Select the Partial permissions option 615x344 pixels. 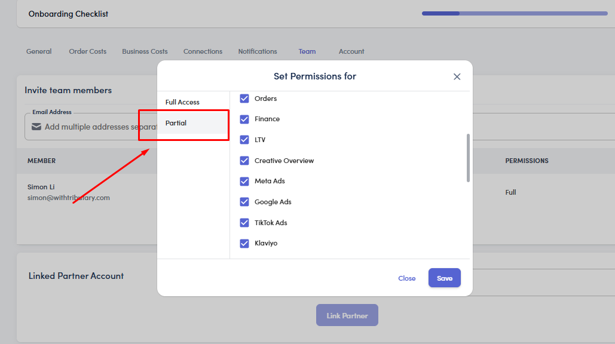[x=177, y=123]
